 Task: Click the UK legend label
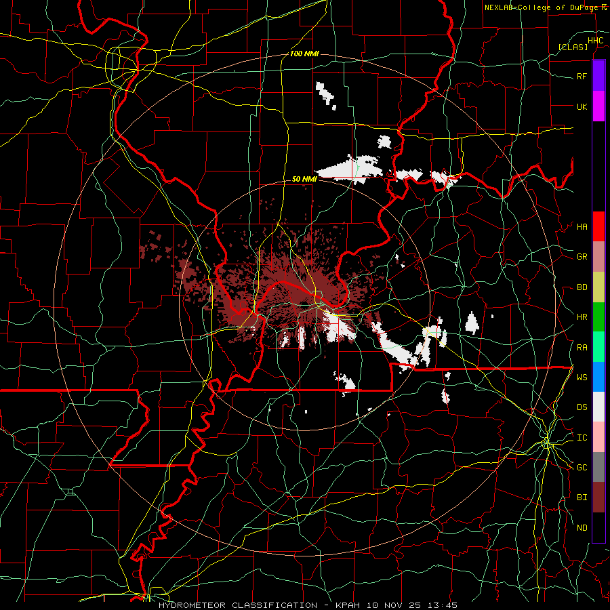coord(582,106)
